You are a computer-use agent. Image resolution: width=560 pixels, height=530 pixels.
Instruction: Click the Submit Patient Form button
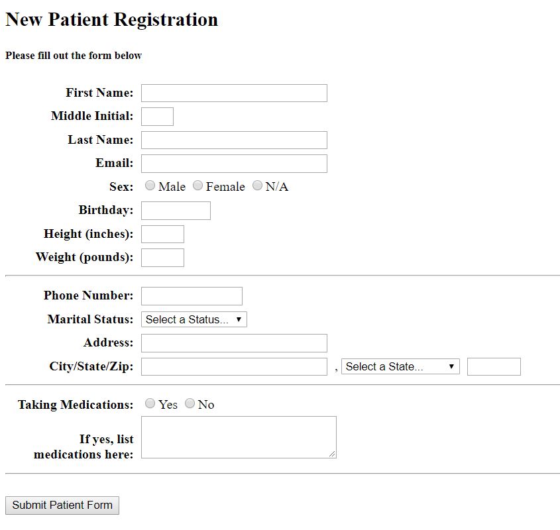62,505
